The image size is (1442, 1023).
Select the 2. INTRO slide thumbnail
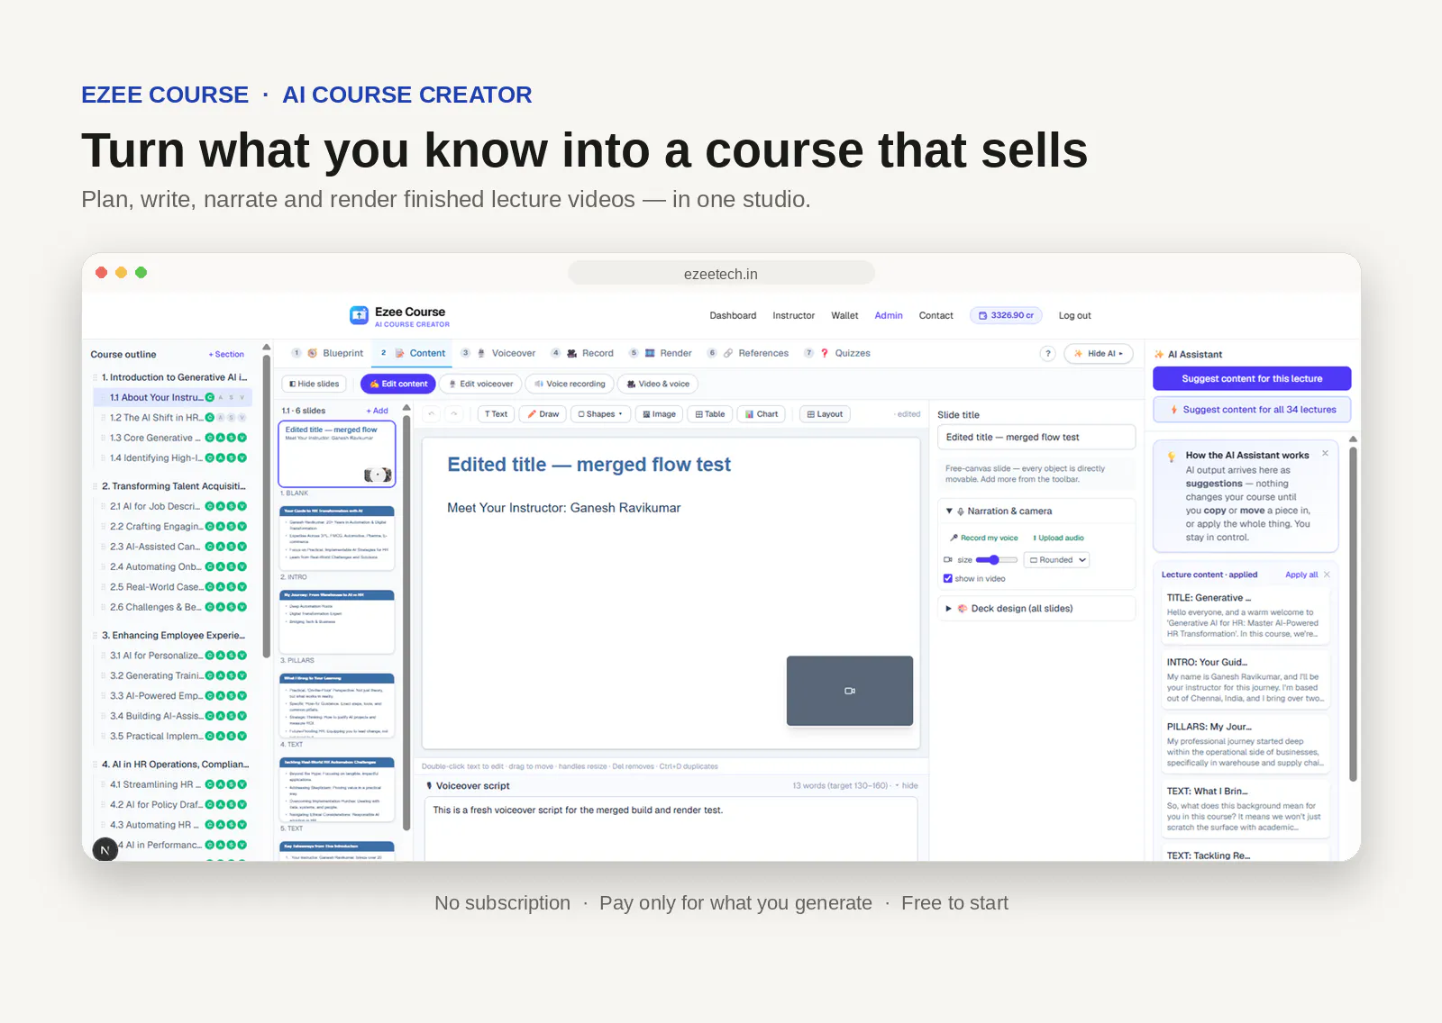click(337, 538)
